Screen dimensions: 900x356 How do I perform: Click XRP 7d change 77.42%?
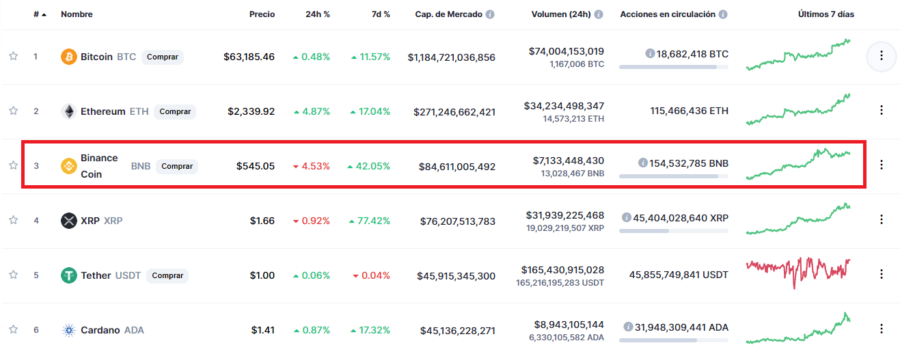coord(370,221)
